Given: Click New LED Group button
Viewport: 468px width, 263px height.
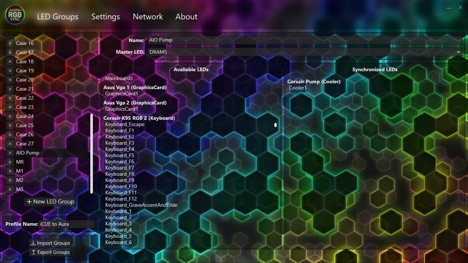Looking at the screenshot, I should pyautogui.click(x=50, y=202).
